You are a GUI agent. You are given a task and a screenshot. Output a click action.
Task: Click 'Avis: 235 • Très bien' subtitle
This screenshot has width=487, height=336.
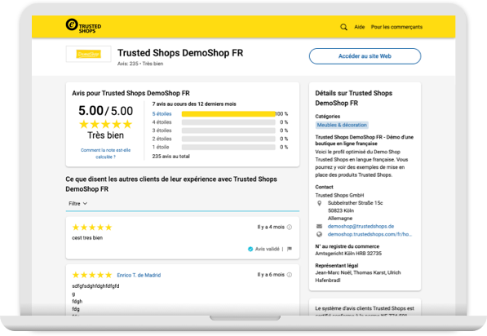[140, 64]
